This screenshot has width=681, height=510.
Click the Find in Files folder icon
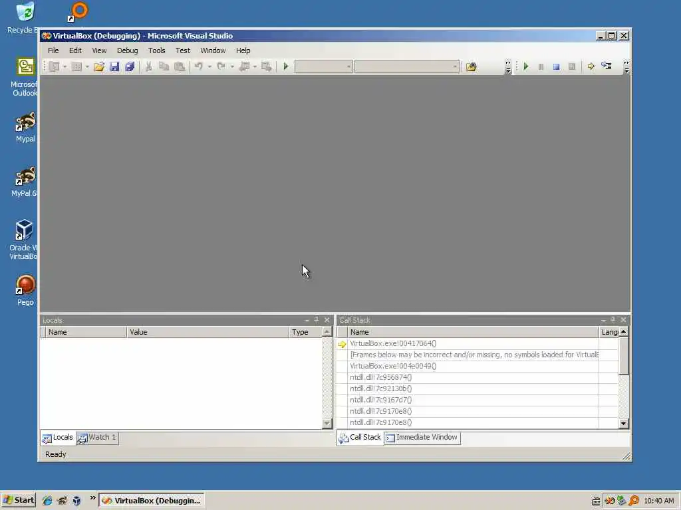tap(472, 67)
